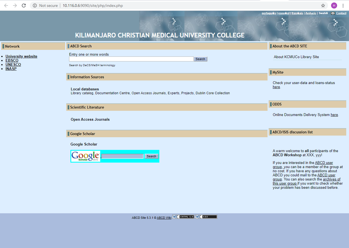Bookmark this page with star icon

point(323,6)
